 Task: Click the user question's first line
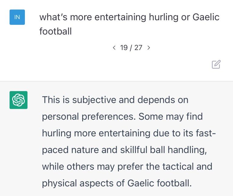(129, 17)
